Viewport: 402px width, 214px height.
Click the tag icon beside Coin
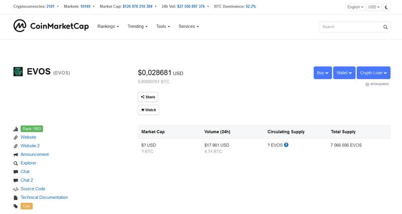(16, 206)
